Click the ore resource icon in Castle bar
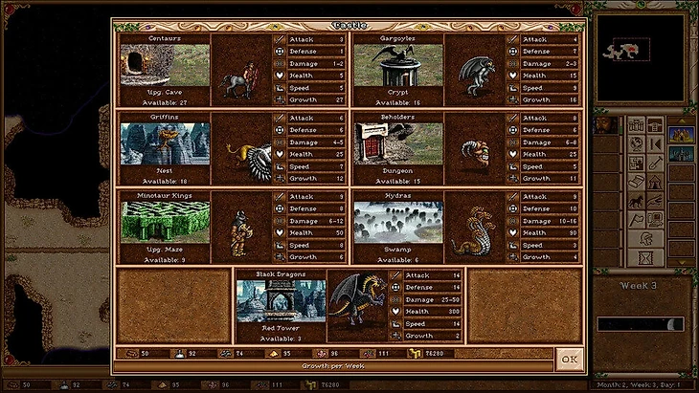Screen dimensions: 699x393 tap(226, 354)
